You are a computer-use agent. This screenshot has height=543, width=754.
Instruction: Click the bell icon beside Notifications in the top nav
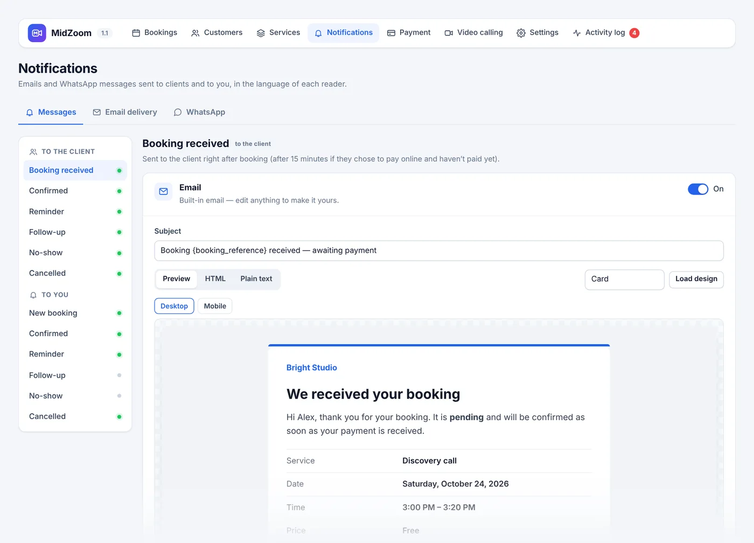click(318, 33)
